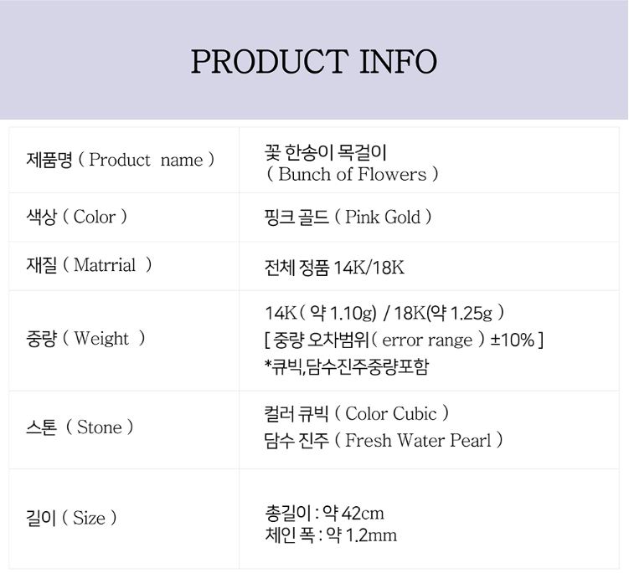Click the 전체 정품 14K/18K text
629x573 pixels.
coord(334,267)
